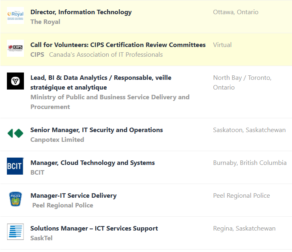Click Ministry of Public and Business Service employer
Image resolution: width=292 pixels, height=252 pixels.
(109, 97)
